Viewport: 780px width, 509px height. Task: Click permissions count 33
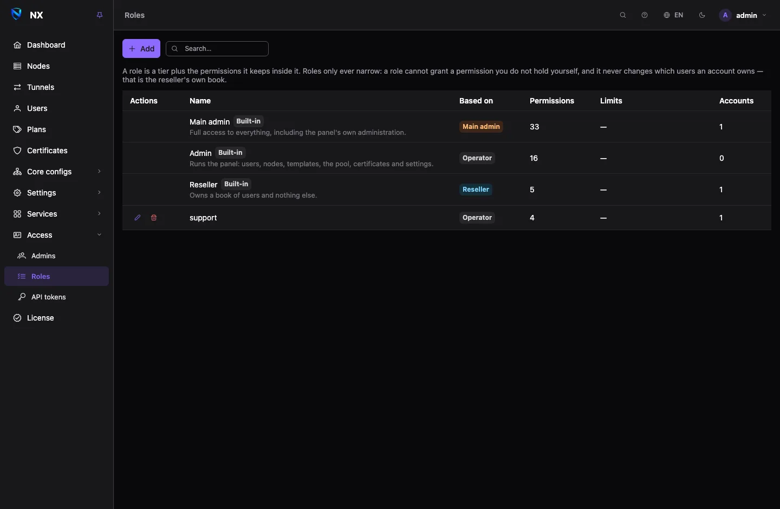[x=535, y=127]
